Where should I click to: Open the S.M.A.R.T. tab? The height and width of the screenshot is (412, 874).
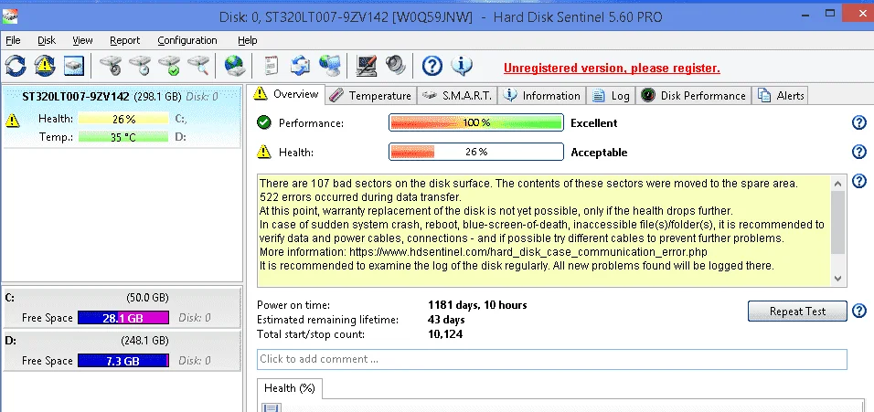tap(457, 96)
